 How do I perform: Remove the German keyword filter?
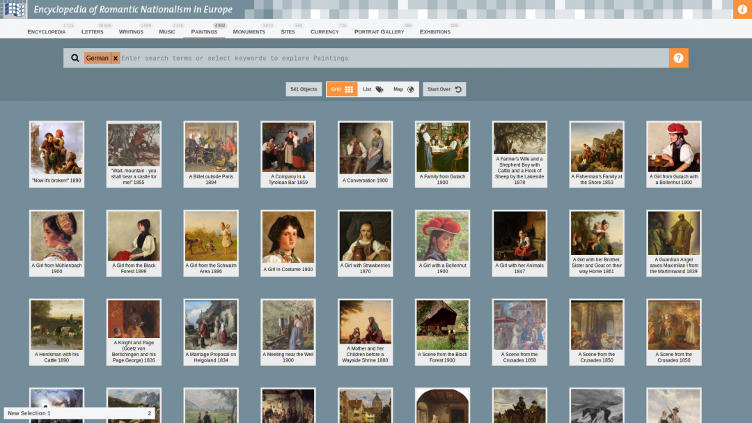coord(116,58)
